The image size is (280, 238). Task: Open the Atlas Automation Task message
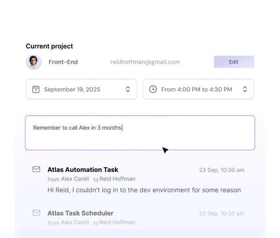(x=83, y=170)
